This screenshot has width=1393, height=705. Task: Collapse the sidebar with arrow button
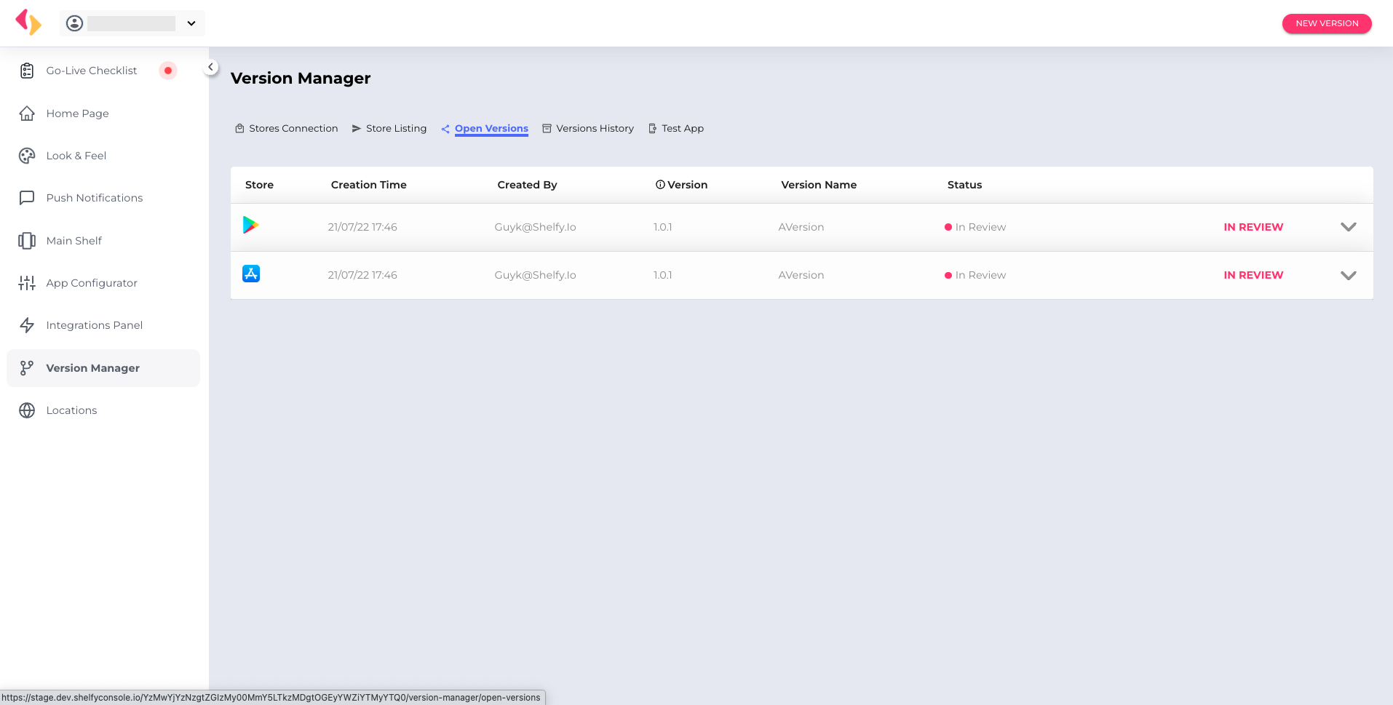210,67
